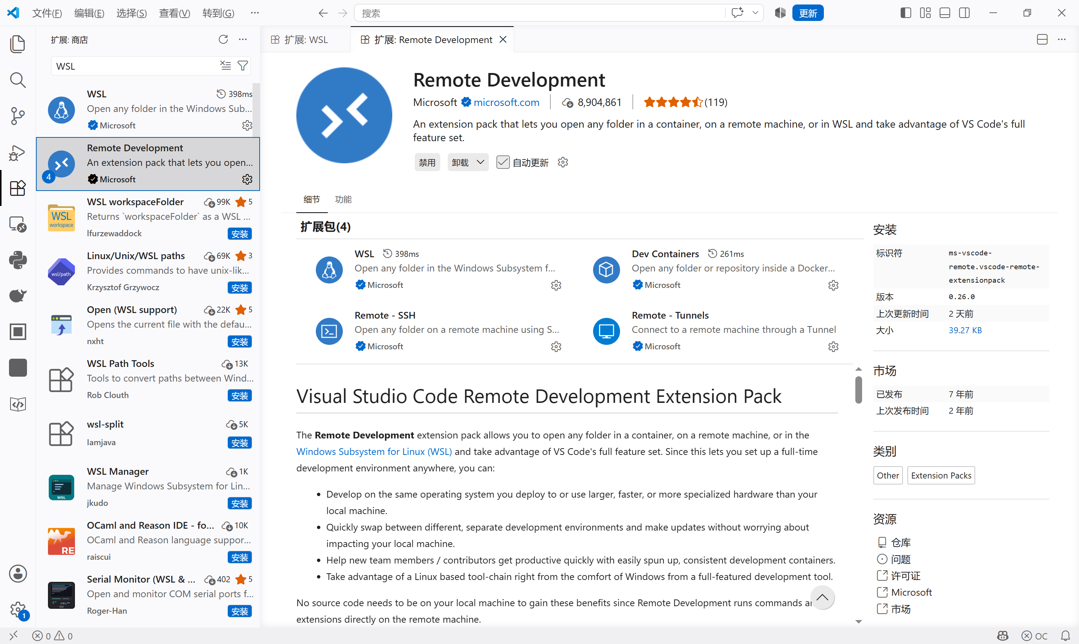Open gear menu for Remote Development list item

[247, 179]
